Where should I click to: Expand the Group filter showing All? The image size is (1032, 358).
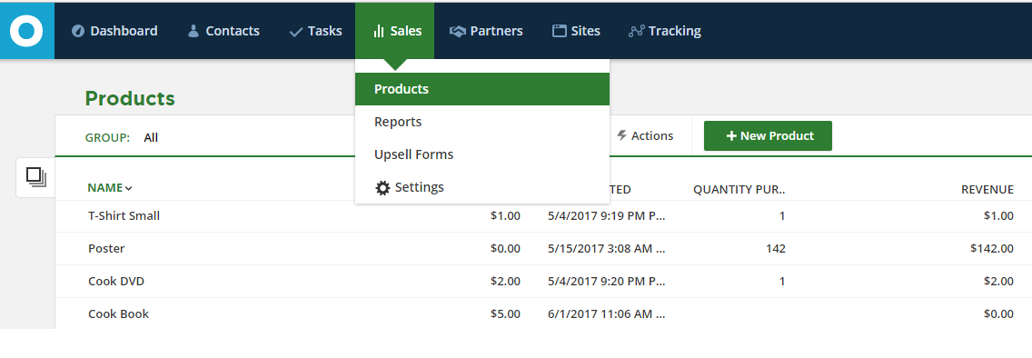(x=151, y=137)
